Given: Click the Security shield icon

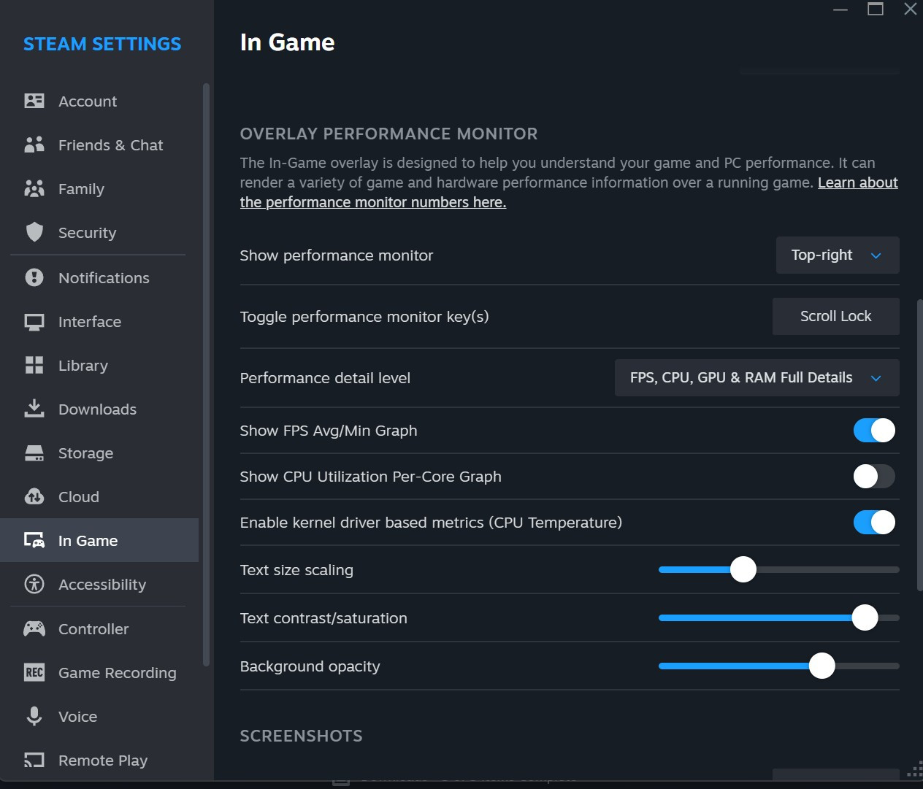Looking at the screenshot, I should (x=34, y=232).
